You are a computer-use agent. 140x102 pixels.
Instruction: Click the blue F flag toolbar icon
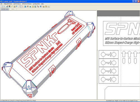(17, 6)
